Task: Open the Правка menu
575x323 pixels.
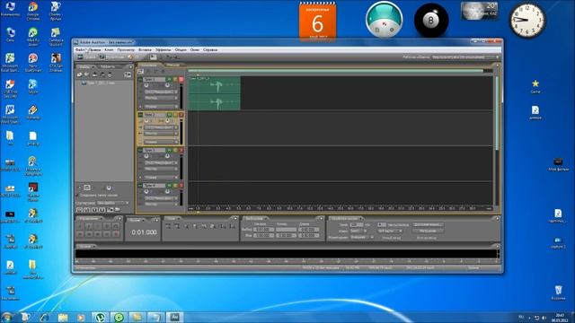Action: tap(94, 50)
